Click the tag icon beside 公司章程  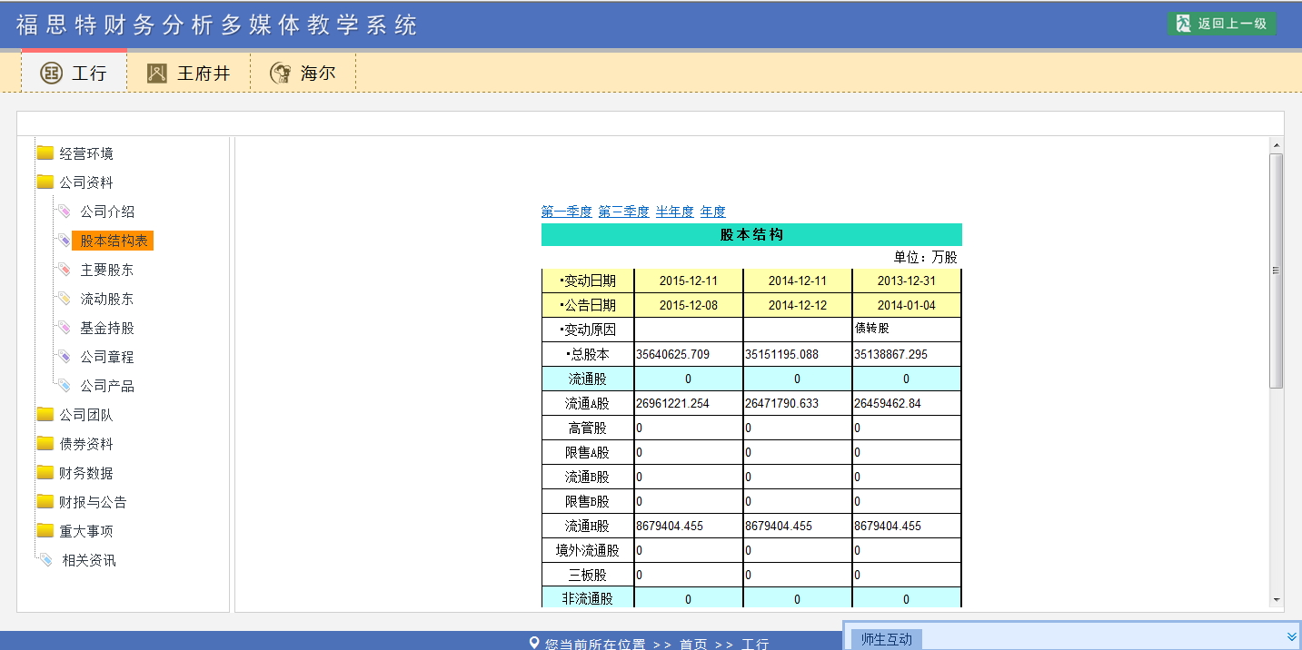tap(65, 357)
